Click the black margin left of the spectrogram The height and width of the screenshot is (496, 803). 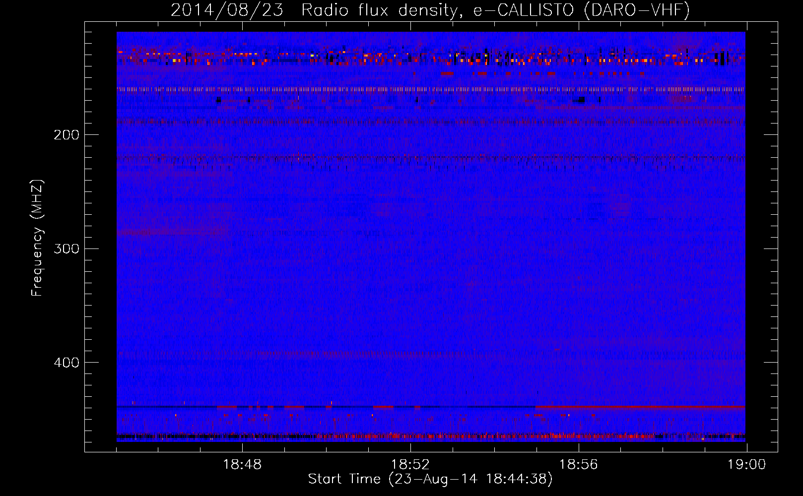point(101,237)
